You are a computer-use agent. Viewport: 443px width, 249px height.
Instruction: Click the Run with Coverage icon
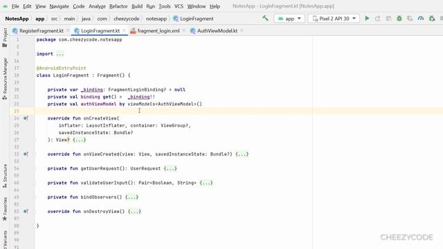tap(410, 19)
